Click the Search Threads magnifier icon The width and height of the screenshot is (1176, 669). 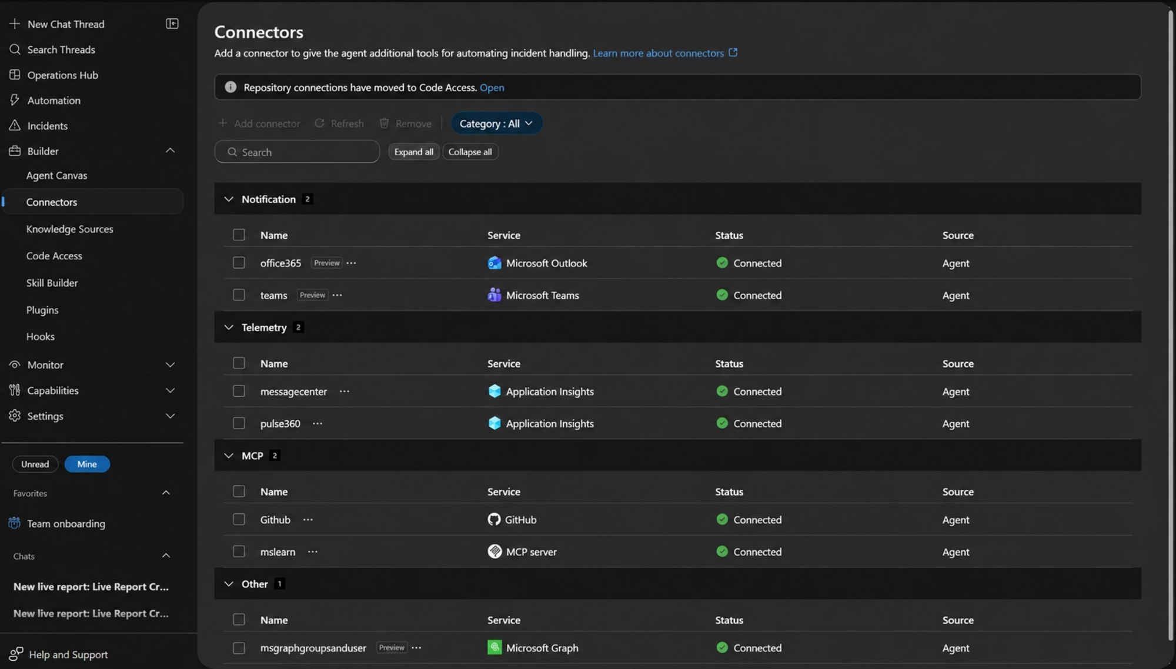15,49
